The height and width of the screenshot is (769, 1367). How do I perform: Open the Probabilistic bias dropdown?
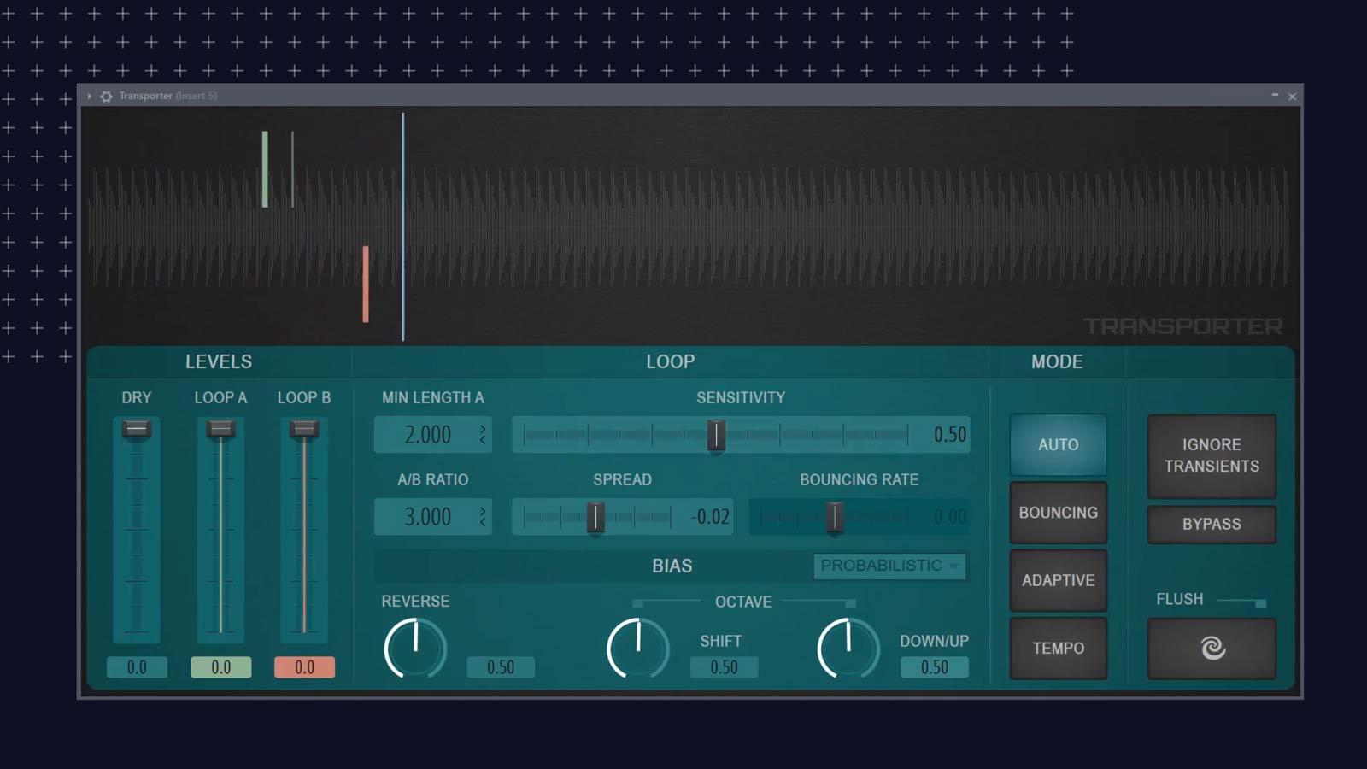pos(889,566)
